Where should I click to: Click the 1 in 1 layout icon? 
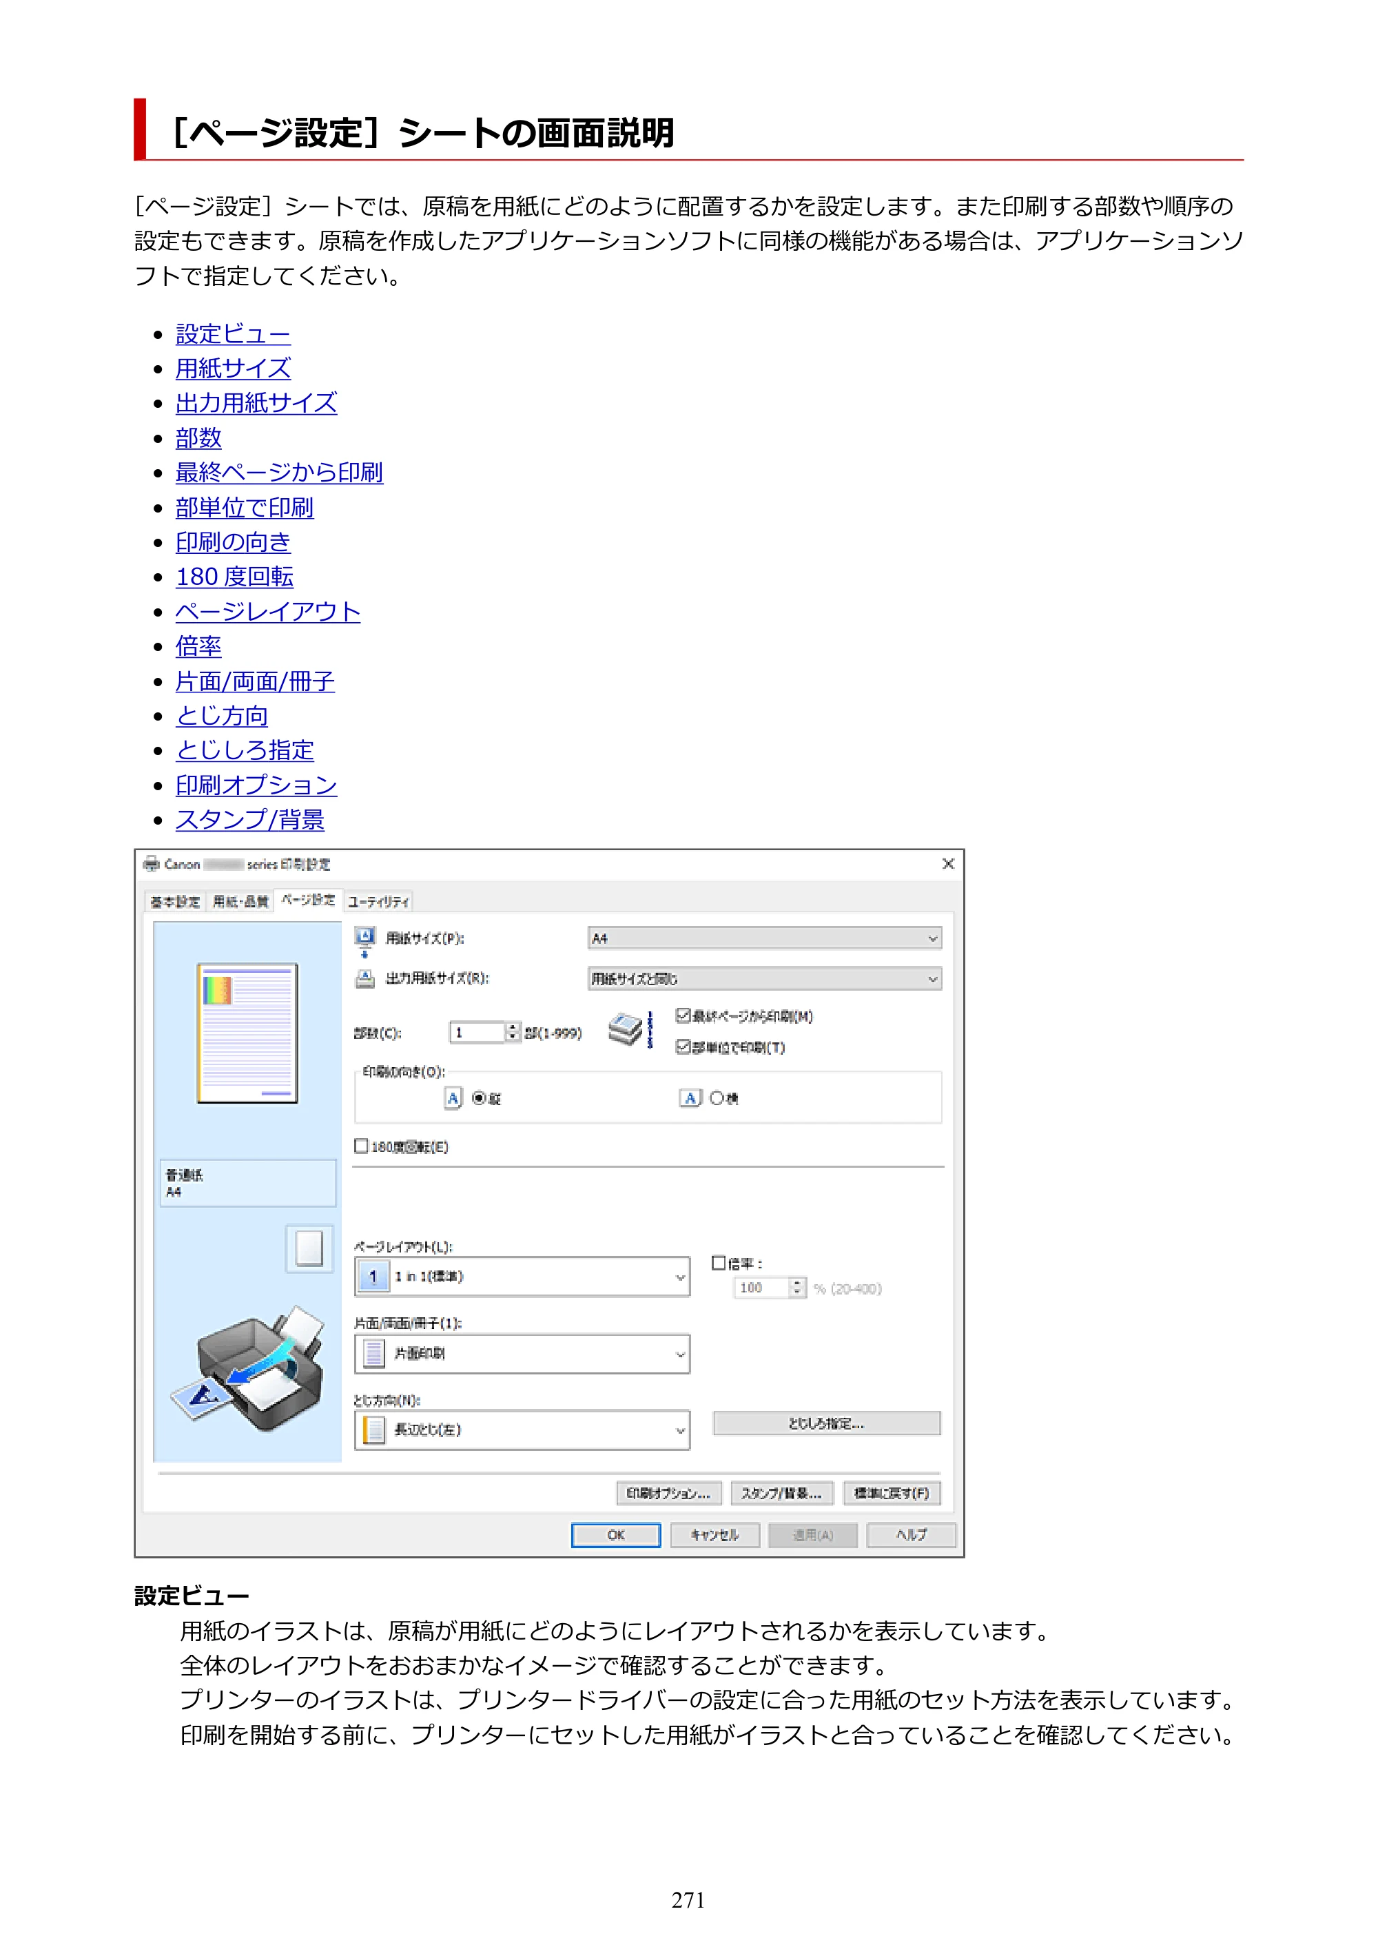[373, 1277]
